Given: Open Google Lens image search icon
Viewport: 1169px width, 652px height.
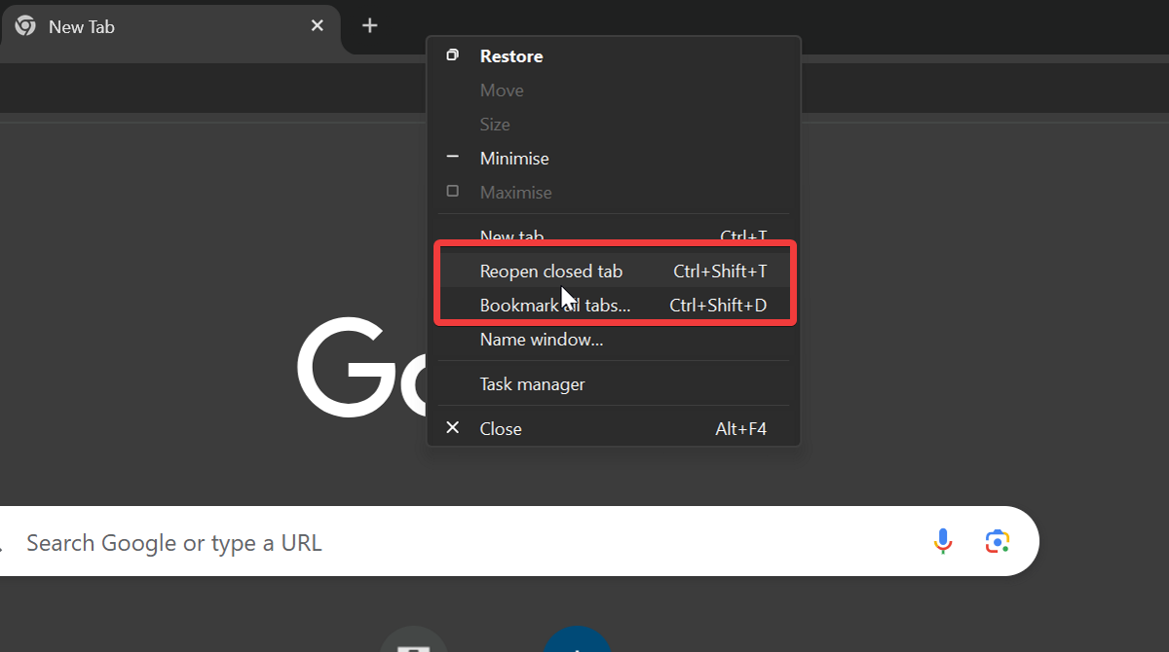Looking at the screenshot, I should [x=997, y=541].
